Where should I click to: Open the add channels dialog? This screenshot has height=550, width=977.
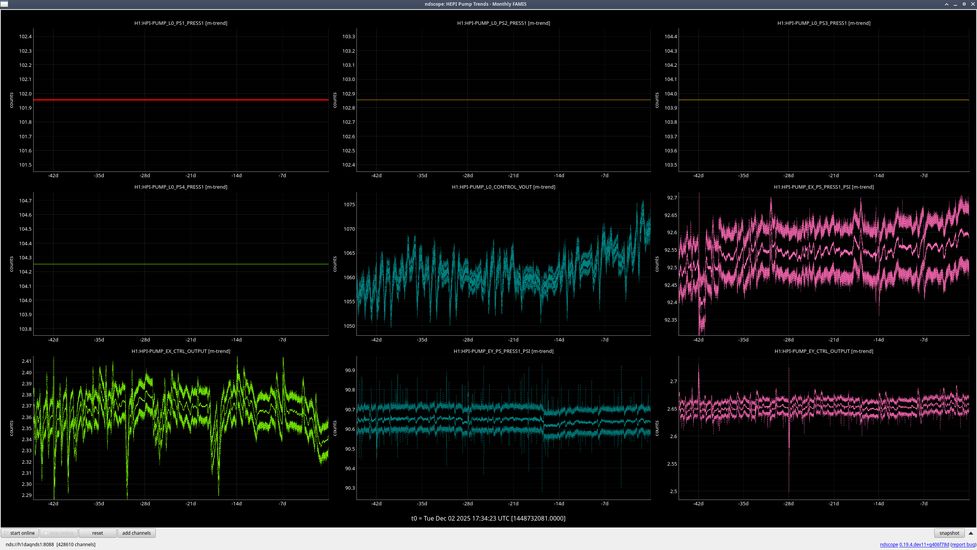[x=136, y=533]
